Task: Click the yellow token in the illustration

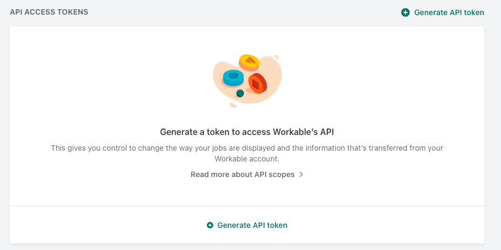Action: point(249,62)
